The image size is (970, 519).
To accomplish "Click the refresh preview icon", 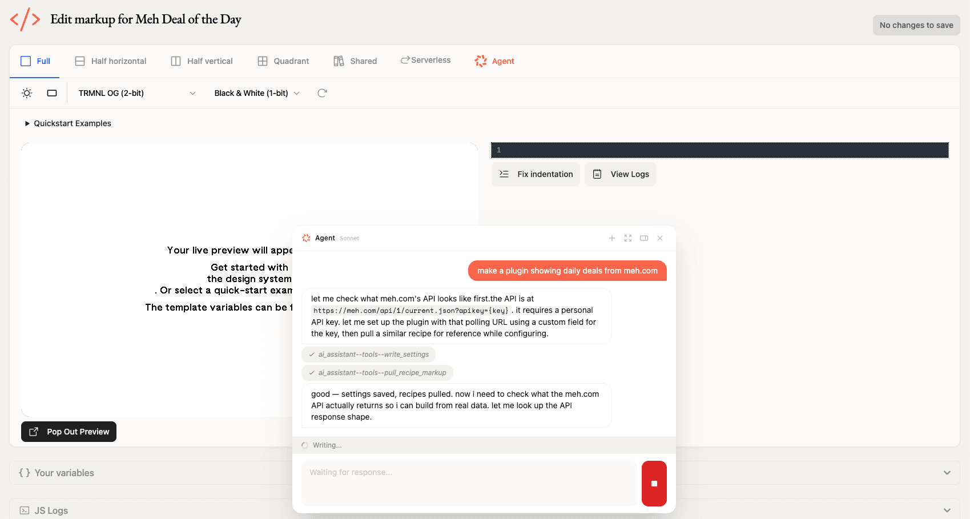I will 322,93.
